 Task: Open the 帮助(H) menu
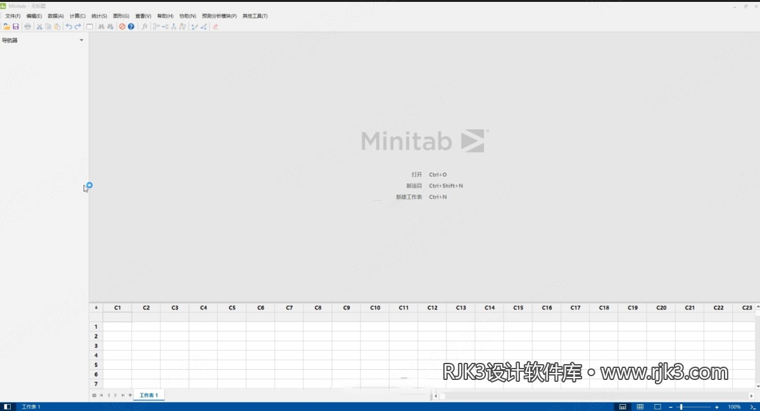pyautogui.click(x=165, y=16)
